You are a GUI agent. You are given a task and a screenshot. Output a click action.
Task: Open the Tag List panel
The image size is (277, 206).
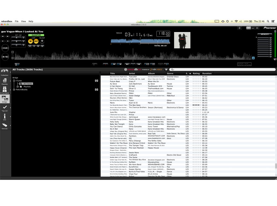click(5, 108)
